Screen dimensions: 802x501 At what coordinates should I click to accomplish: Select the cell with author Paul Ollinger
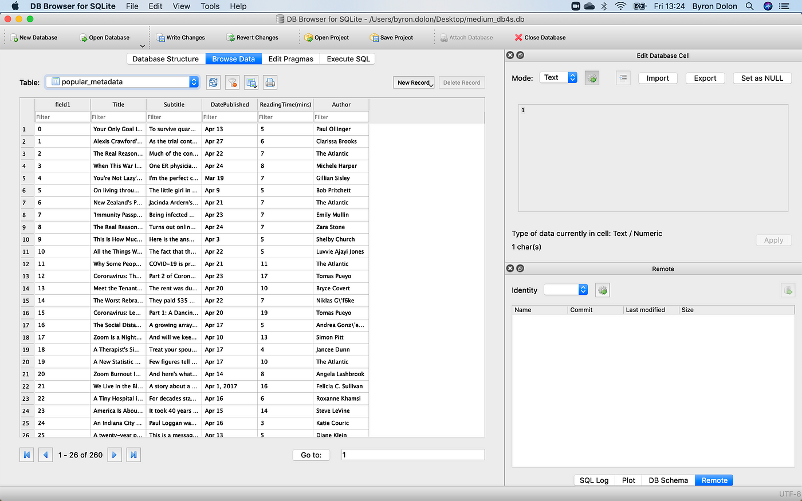coord(341,129)
